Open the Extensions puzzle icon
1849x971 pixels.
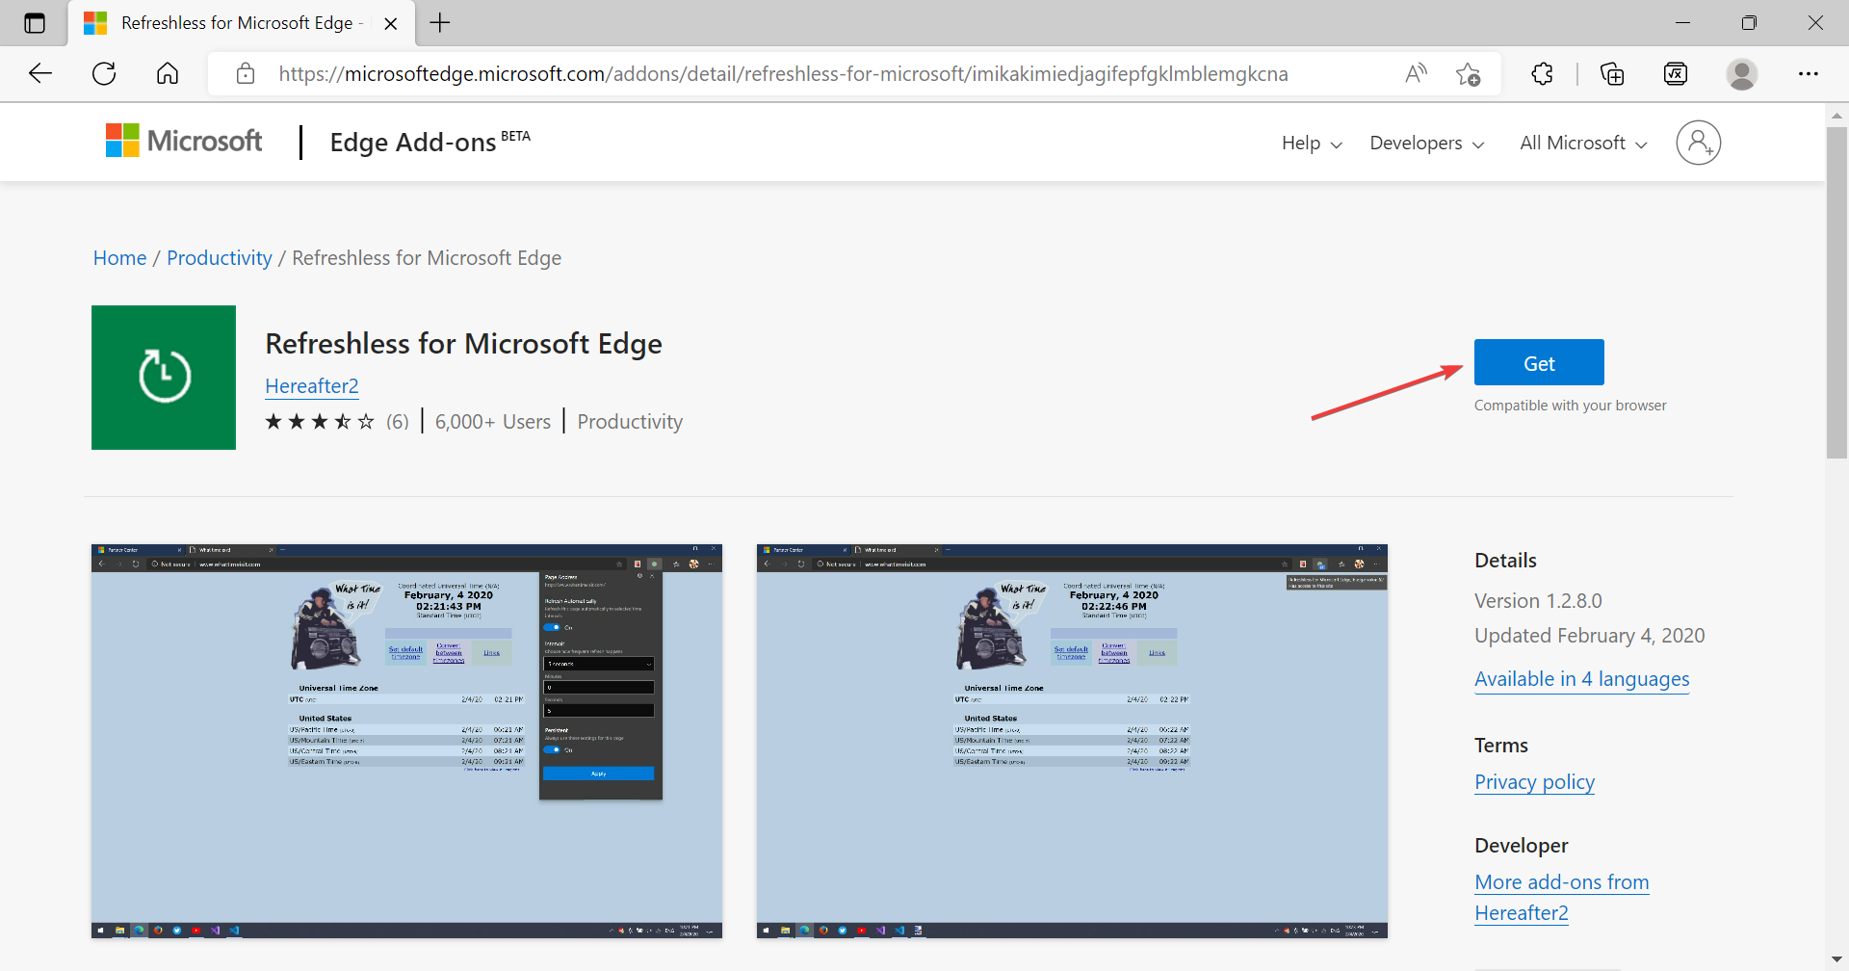point(1543,74)
